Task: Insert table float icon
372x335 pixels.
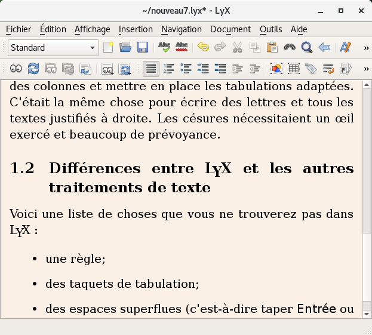Action: (294, 69)
